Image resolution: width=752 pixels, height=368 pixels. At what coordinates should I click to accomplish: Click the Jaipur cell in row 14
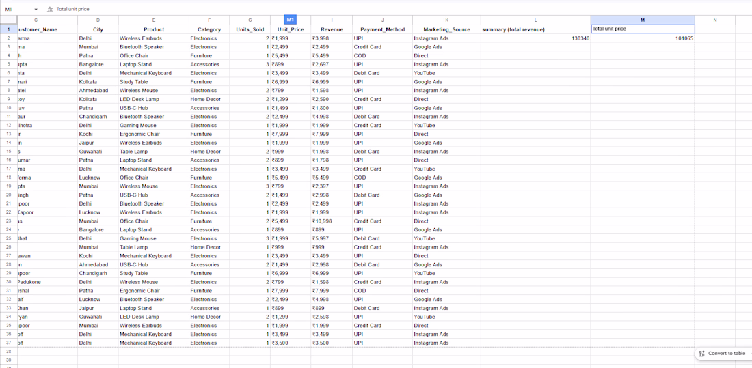click(x=98, y=143)
